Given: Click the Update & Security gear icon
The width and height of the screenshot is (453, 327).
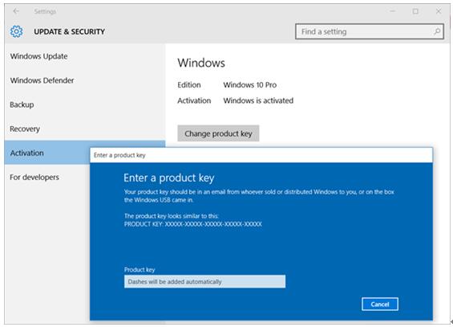Looking at the screenshot, I should pyautogui.click(x=16, y=31).
